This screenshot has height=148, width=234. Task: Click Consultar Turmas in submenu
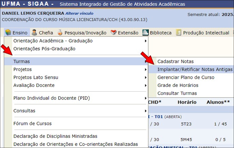click(x=177, y=93)
